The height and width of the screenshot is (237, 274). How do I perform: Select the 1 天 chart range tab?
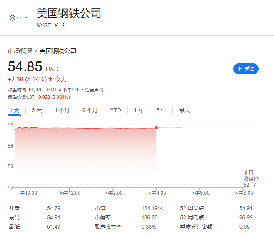[x=14, y=110]
